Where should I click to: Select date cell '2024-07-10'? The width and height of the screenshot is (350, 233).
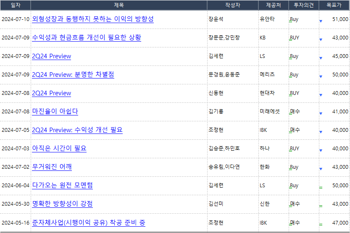tap(16, 19)
